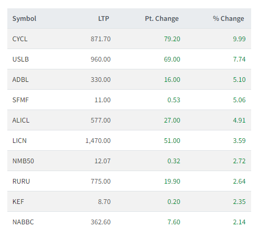Sort table by LTP column header

click(x=104, y=19)
